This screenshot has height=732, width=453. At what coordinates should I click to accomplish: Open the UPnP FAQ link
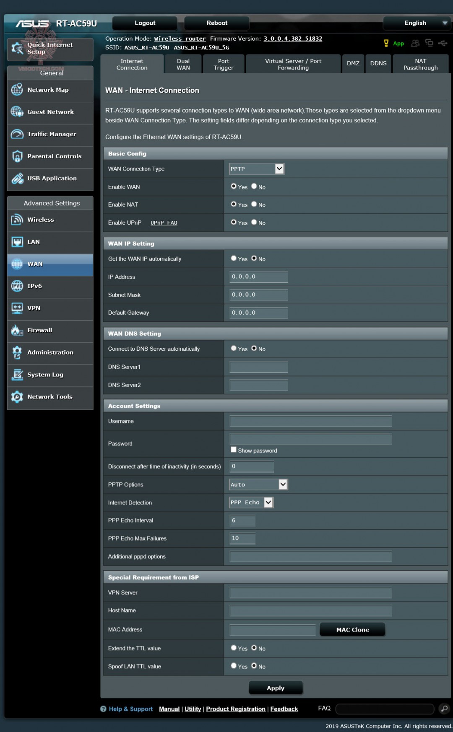click(x=164, y=223)
